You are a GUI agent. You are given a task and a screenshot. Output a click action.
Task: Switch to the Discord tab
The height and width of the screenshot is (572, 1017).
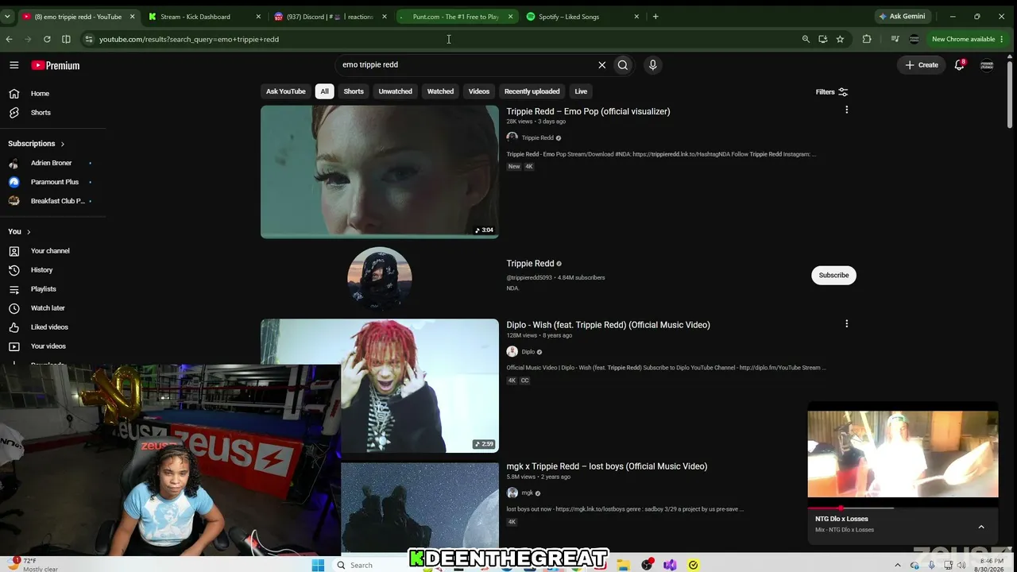[331, 17]
